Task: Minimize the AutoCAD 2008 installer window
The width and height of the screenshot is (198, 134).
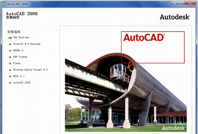Action: click(175, 3)
